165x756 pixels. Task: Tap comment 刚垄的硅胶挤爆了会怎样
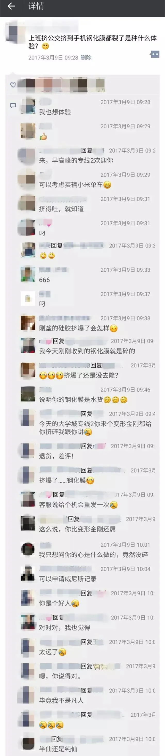78,328
